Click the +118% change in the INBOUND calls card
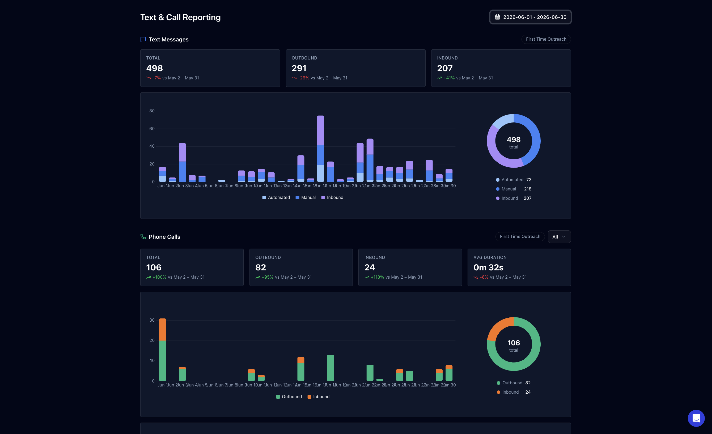This screenshot has height=434, width=712. [x=377, y=277]
